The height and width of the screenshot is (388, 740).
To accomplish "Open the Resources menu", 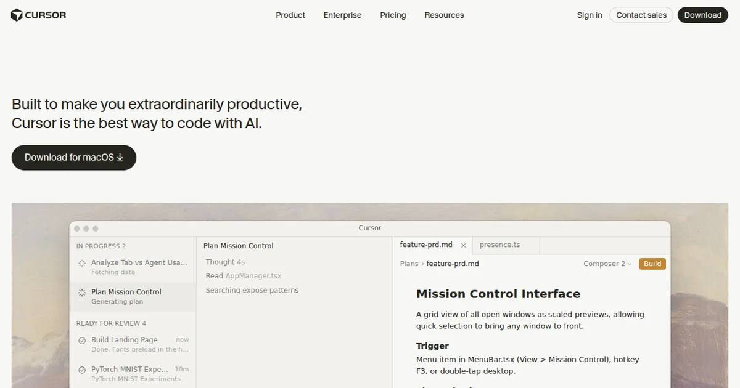I will 444,15.
